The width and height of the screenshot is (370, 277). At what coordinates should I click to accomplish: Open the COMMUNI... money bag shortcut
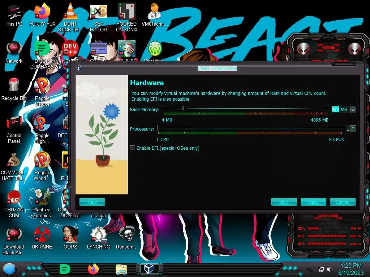point(14,167)
